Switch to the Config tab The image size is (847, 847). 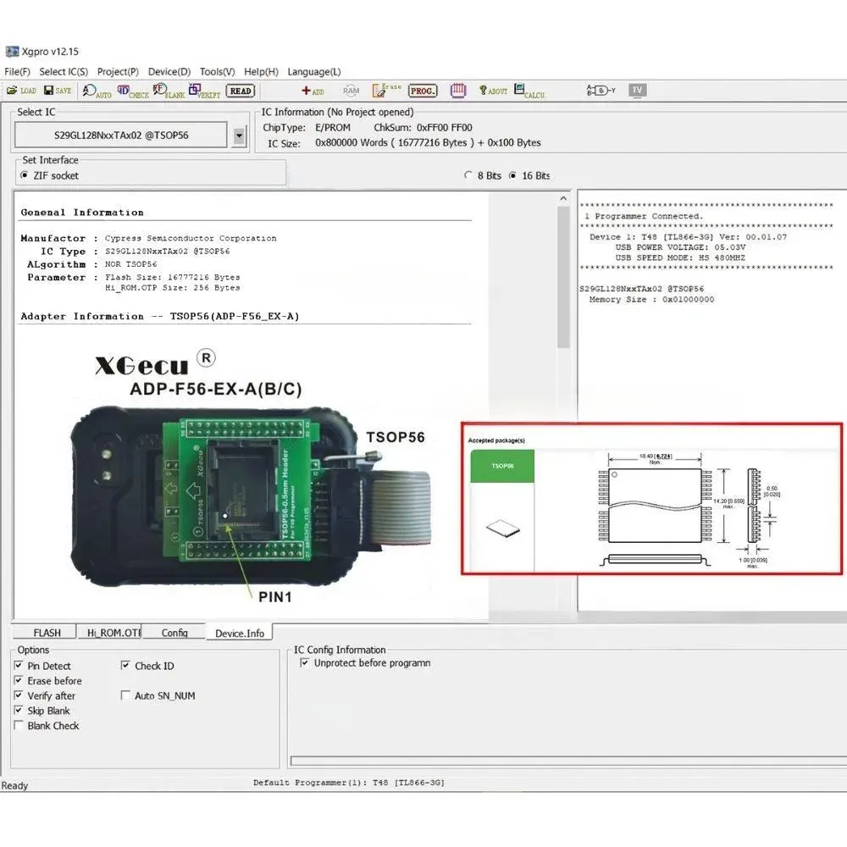coord(174,633)
